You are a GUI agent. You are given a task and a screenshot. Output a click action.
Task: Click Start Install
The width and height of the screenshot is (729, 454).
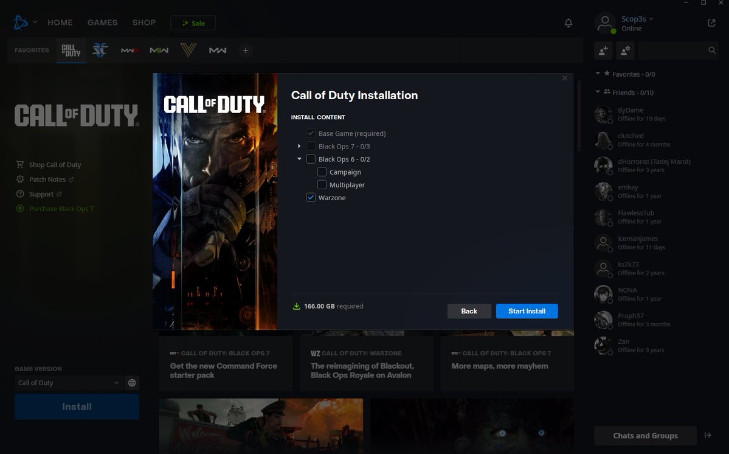(527, 311)
